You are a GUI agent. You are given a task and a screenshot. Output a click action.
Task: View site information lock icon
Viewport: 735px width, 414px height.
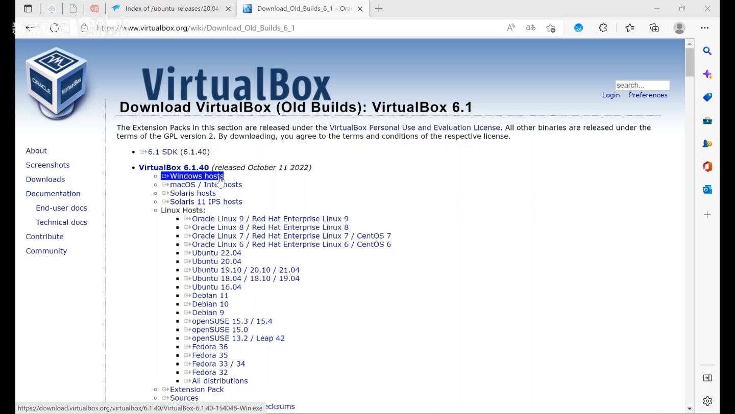click(84, 28)
